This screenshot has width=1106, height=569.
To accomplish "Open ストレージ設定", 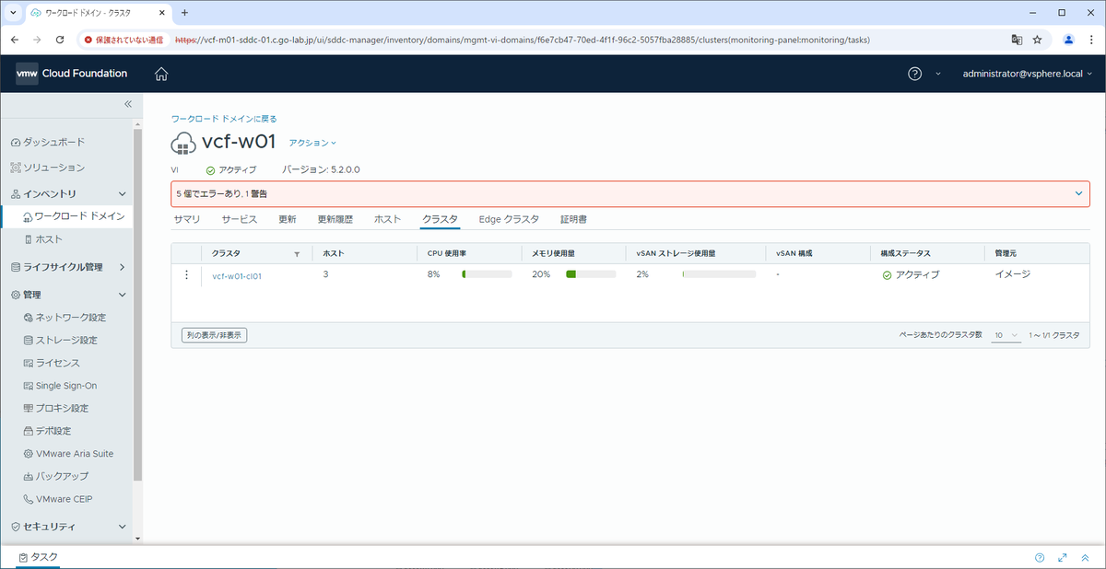I will pos(60,340).
